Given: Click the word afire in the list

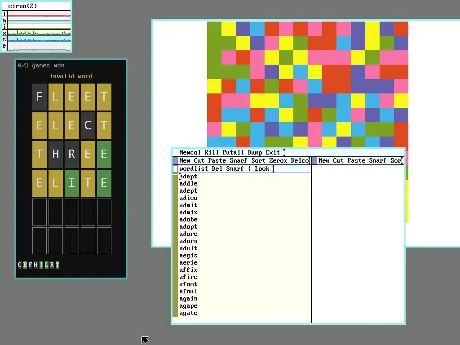Looking at the screenshot, I should click(x=188, y=277).
